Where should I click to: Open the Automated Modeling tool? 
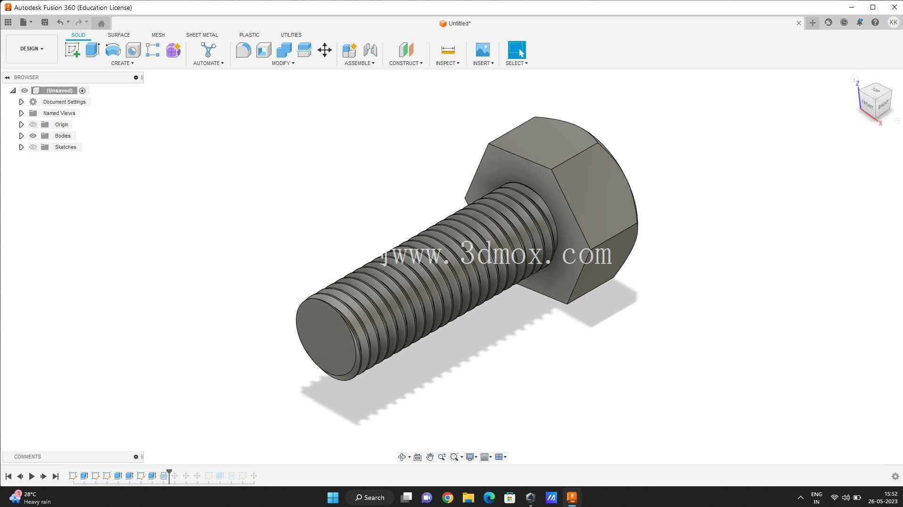click(208, 50)
